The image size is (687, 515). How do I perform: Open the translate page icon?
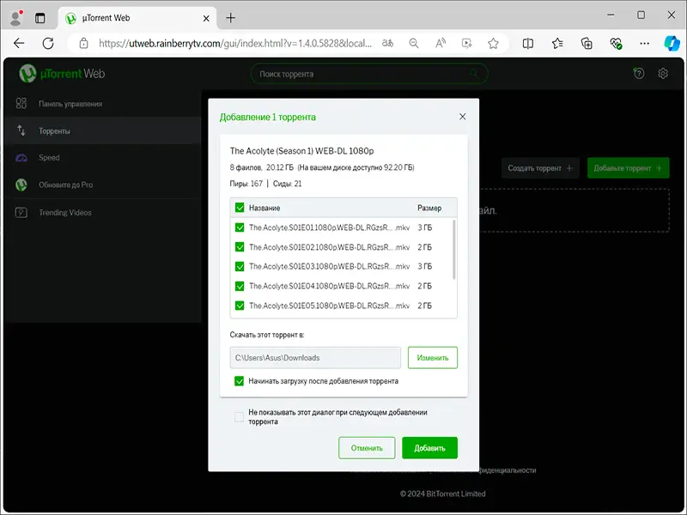388,44
